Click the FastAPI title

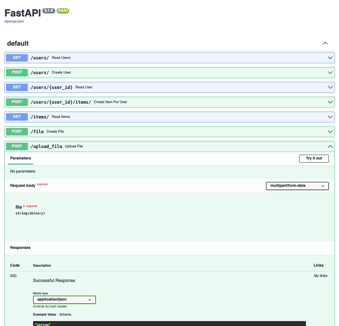[23, 13]
